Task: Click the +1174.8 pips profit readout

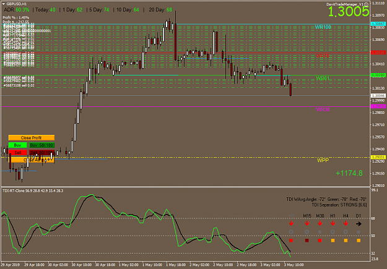Action: (349, 173)
